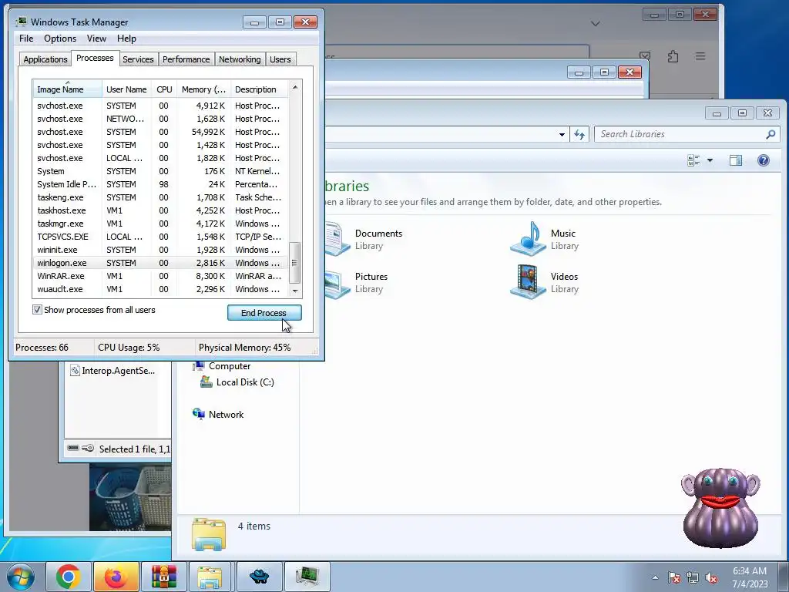The height and width of the screenshot is (592, 789).
Task: Select the wuauclt.exe process row
Action: [x=160, y=289]
